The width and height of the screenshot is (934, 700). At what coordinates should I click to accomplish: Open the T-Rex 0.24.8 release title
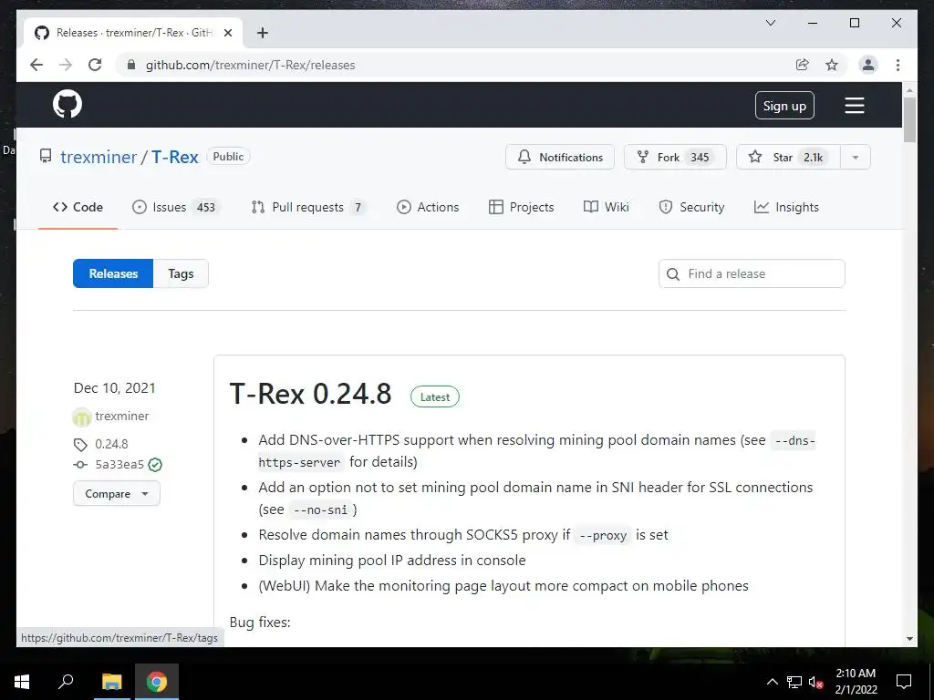tap(310, 394)
